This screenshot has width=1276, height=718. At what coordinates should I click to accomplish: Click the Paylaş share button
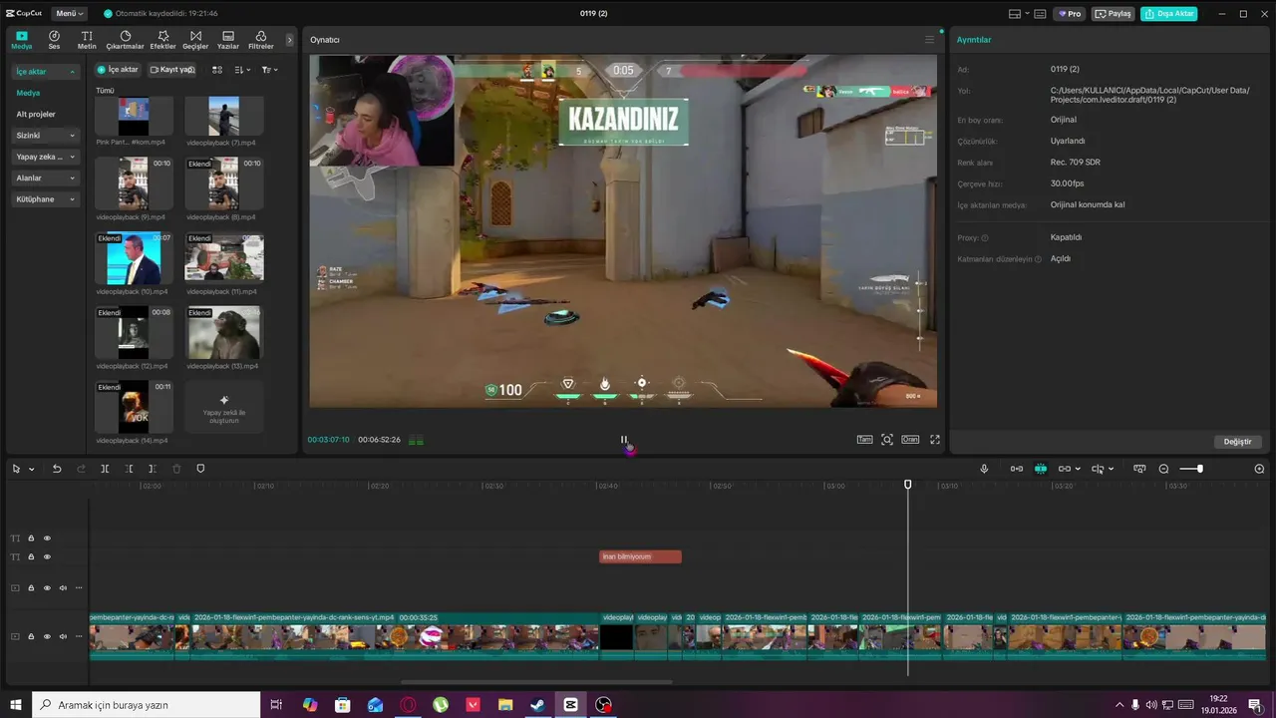pyautogui.click(x=1114, y=14)
